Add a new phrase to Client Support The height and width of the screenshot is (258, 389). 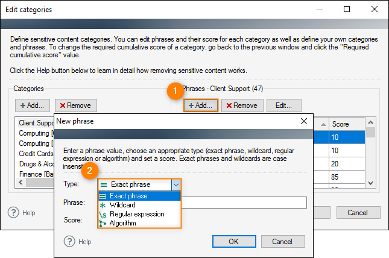click(200, 105)
